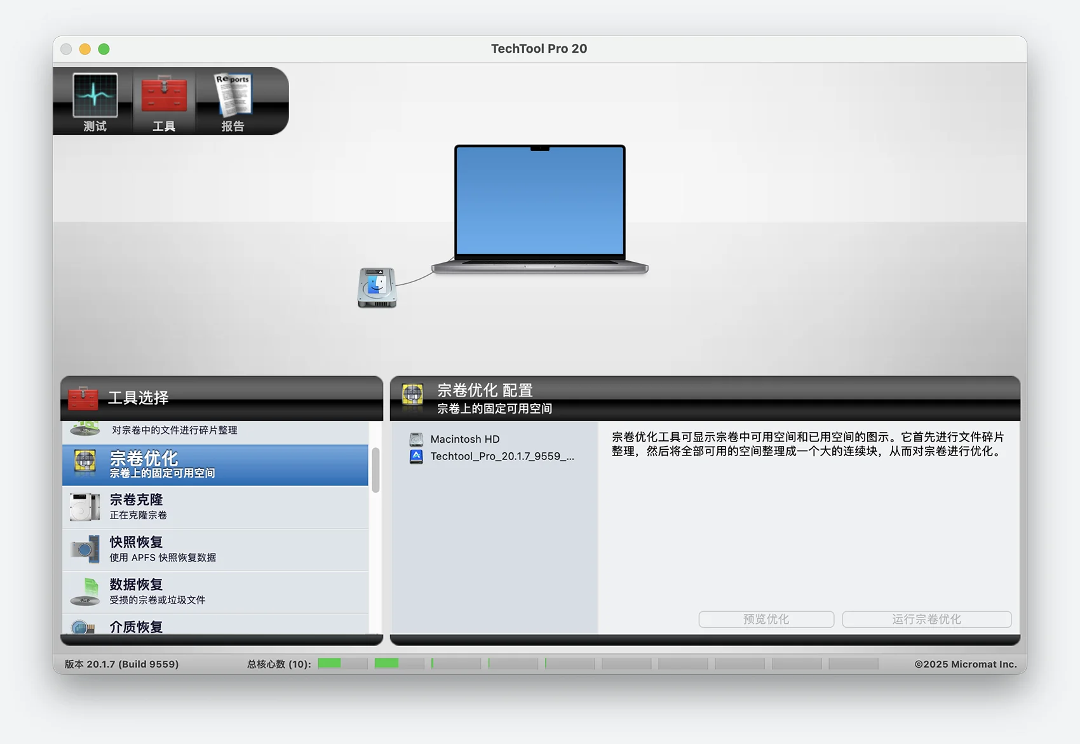Click the MacBook laptop illustration
Viewport: 1080px width, 744px height.
click(540, 210)
